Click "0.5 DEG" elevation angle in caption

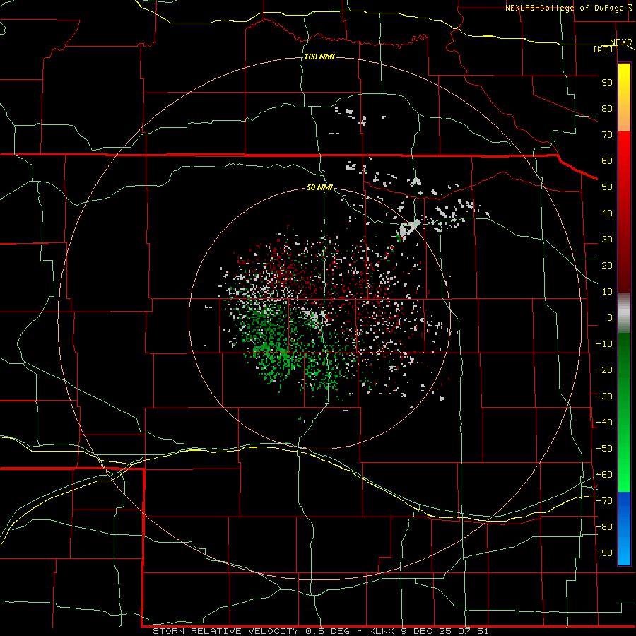(328, 631)
